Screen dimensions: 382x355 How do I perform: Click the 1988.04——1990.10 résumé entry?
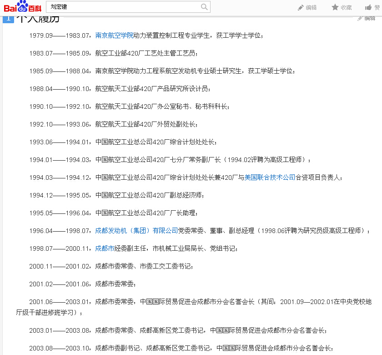coord(120,89)
